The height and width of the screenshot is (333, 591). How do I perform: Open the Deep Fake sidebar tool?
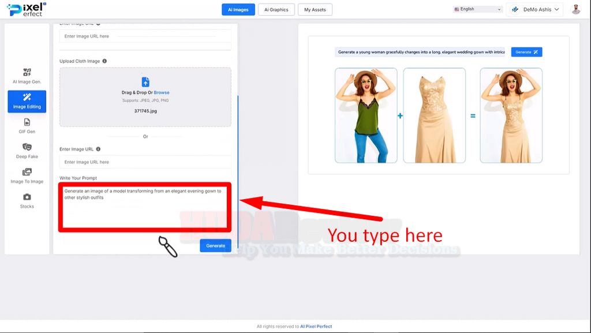coord(27,151)
